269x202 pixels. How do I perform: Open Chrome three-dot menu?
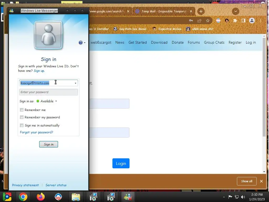tap(260, 21)
